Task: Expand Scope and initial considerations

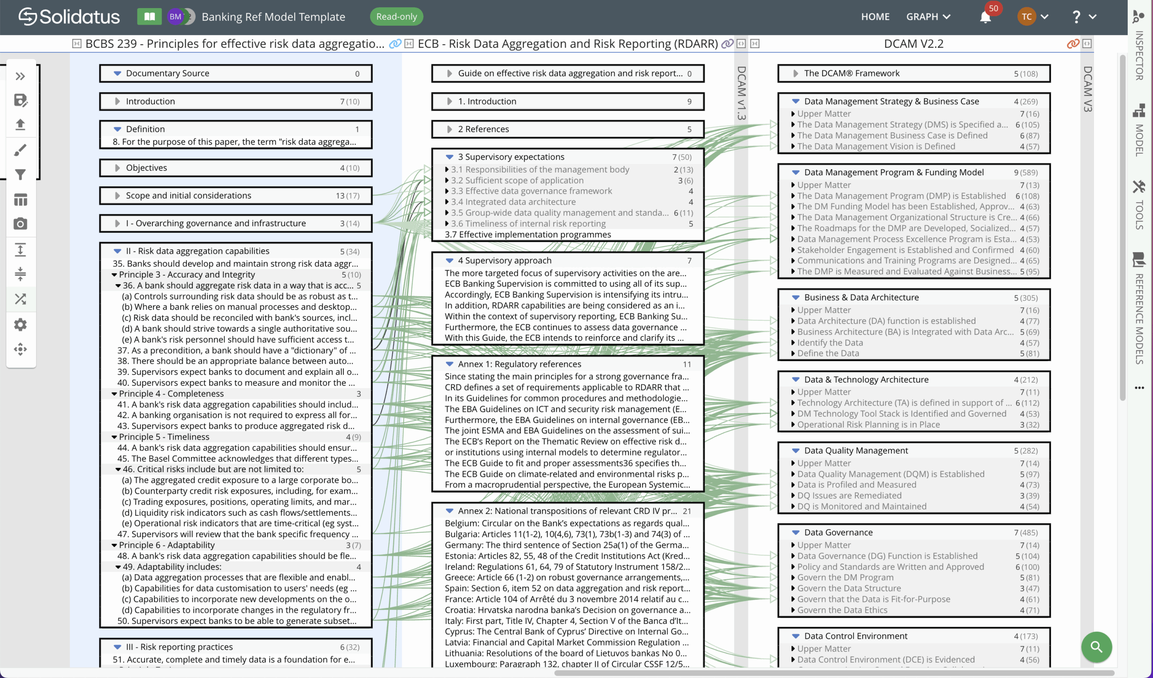Action: click(117, 196)
